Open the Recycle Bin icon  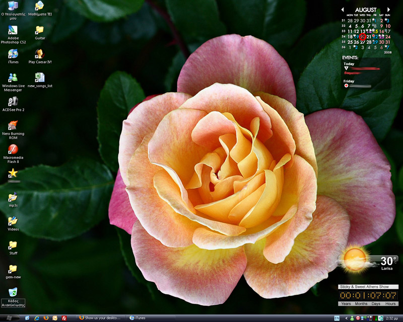pos(13,292)
